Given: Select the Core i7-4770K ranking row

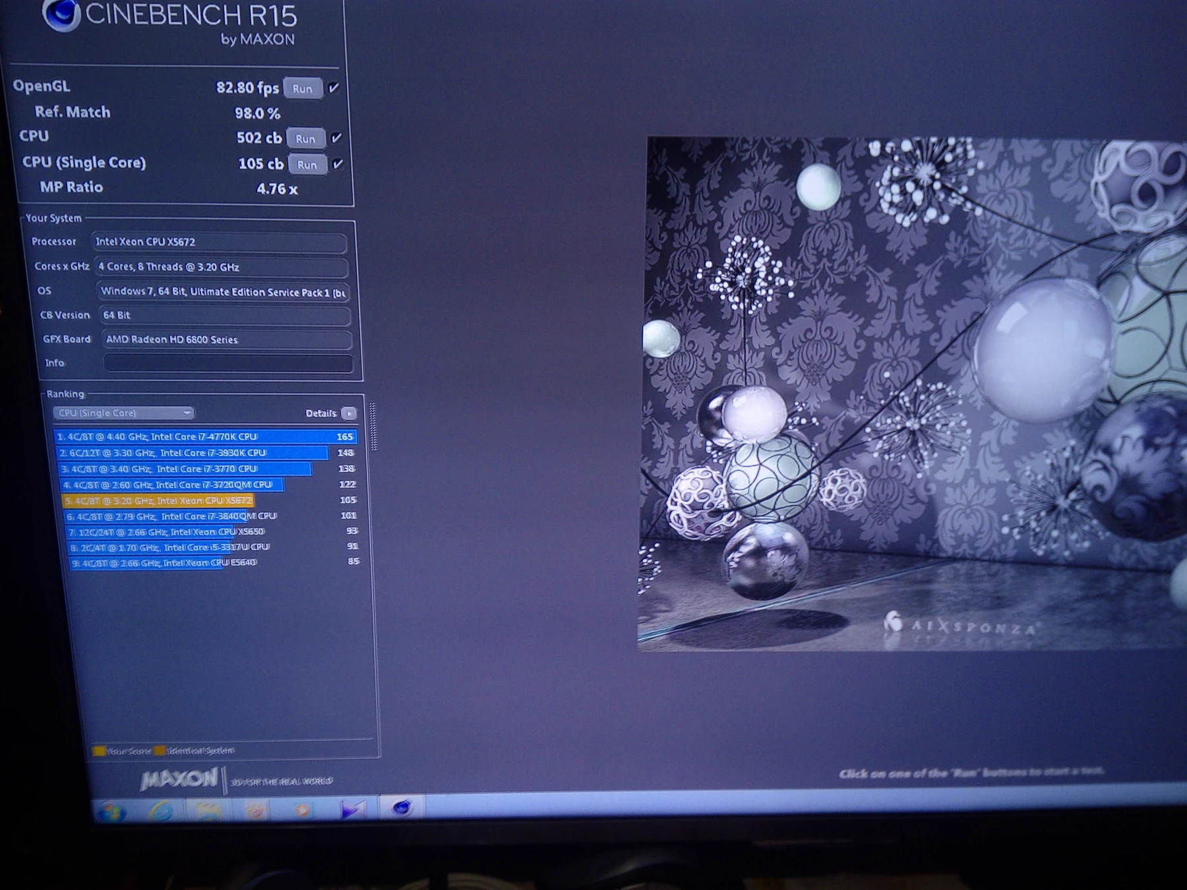Looking at the screenshot, I should point(205,436).
